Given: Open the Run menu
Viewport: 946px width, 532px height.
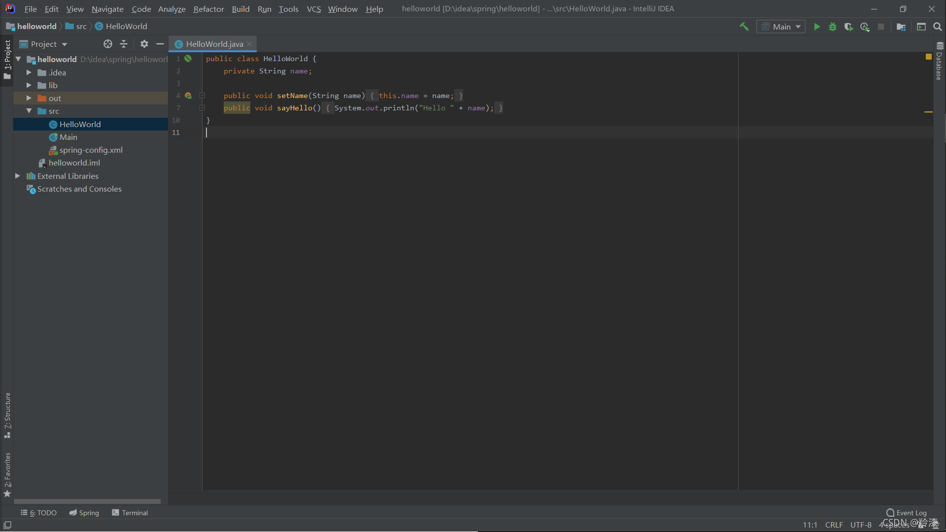Looking at the screenshot, I should click(x=264, y=8).
